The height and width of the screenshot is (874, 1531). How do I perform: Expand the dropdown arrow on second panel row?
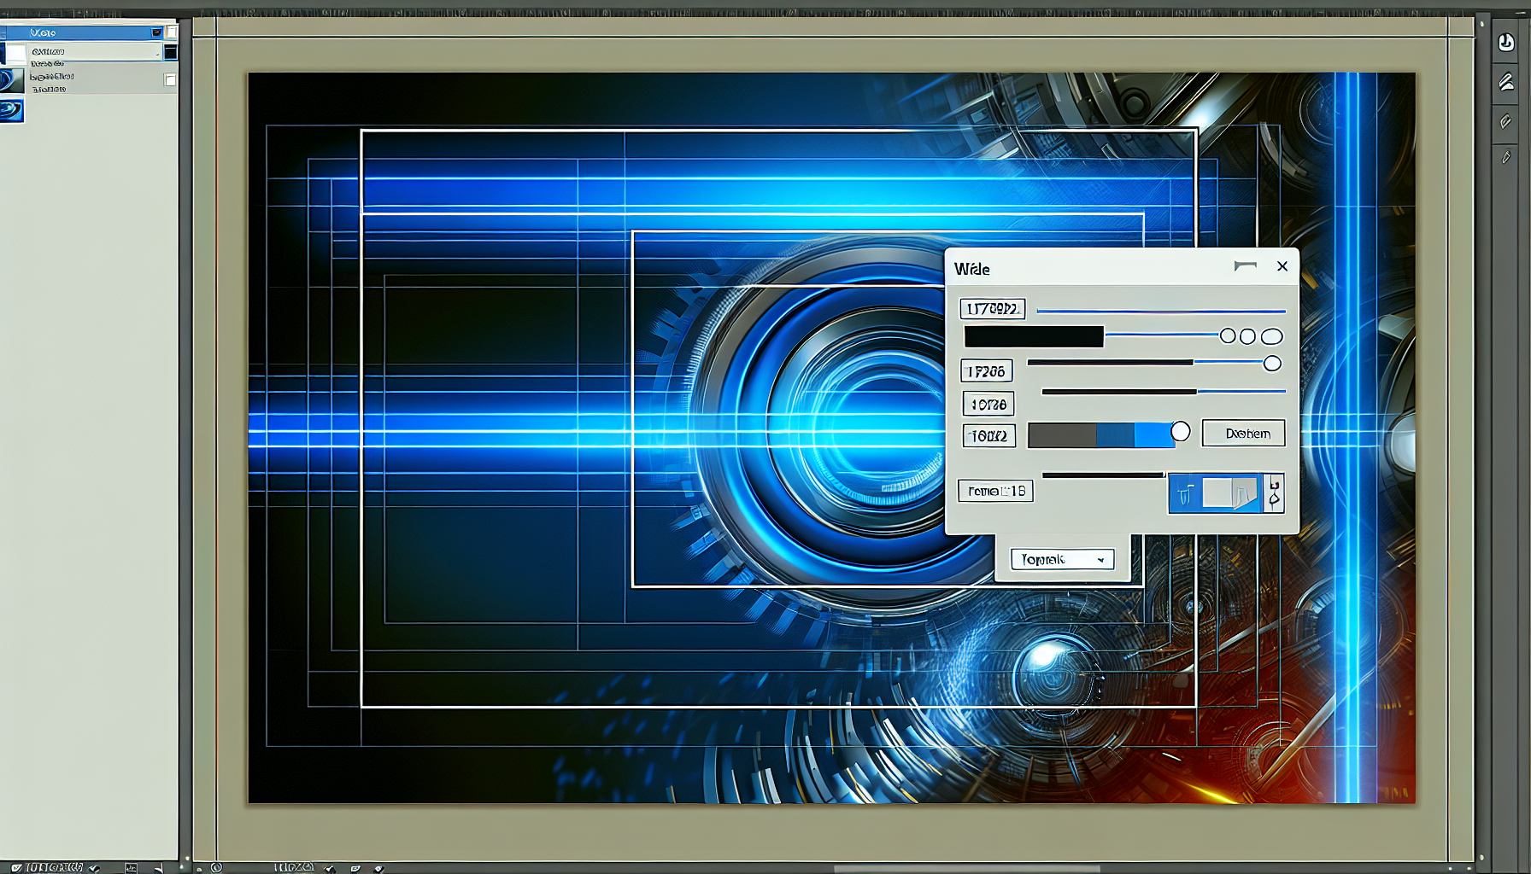pyautogui.click(x=157, y=53)
